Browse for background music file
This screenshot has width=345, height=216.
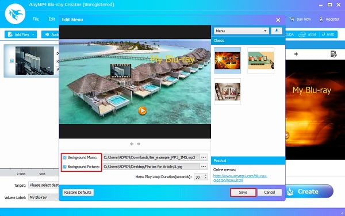pos(204,157)
